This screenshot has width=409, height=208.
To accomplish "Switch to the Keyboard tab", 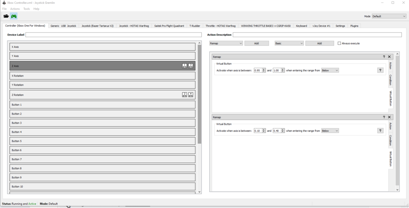I will (301, 26).
